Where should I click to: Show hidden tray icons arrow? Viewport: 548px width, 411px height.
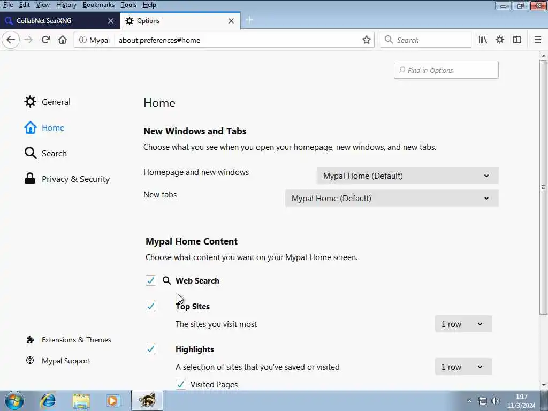coord(469,401)
